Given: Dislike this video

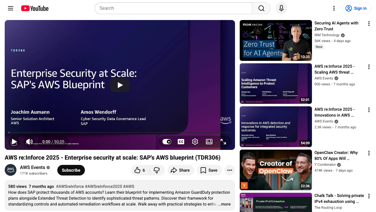Looking at the screenshot, I should [x=157, y=170].
